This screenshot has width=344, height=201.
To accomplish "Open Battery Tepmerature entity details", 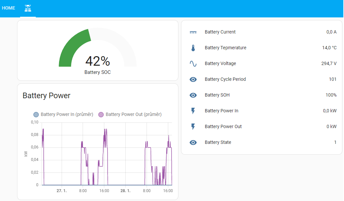I will coord(225,48).
